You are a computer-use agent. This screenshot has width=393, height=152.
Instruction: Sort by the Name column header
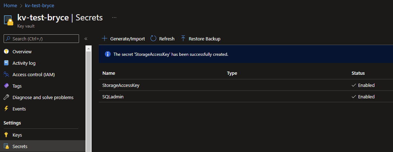point(109,73)
